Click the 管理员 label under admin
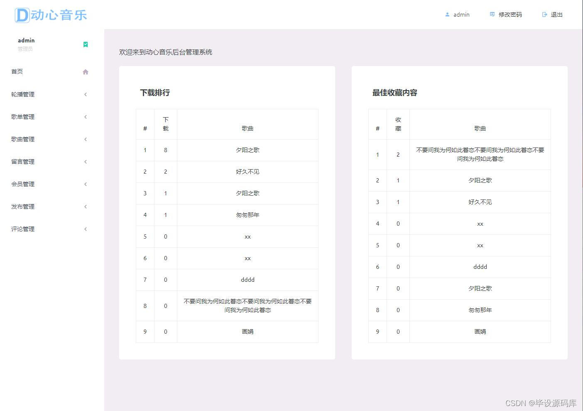The height and width of the screenshot is (411, 583). 26,49
